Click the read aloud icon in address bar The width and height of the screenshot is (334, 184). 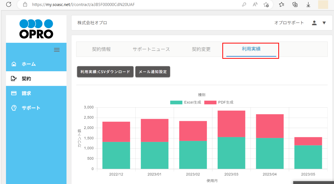point(255,4)
